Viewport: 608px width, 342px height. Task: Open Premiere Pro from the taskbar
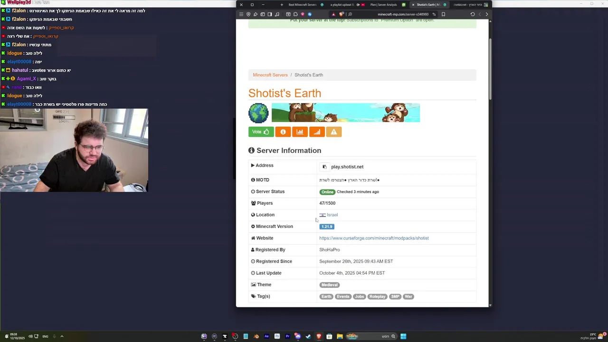[x=287, y=336]
